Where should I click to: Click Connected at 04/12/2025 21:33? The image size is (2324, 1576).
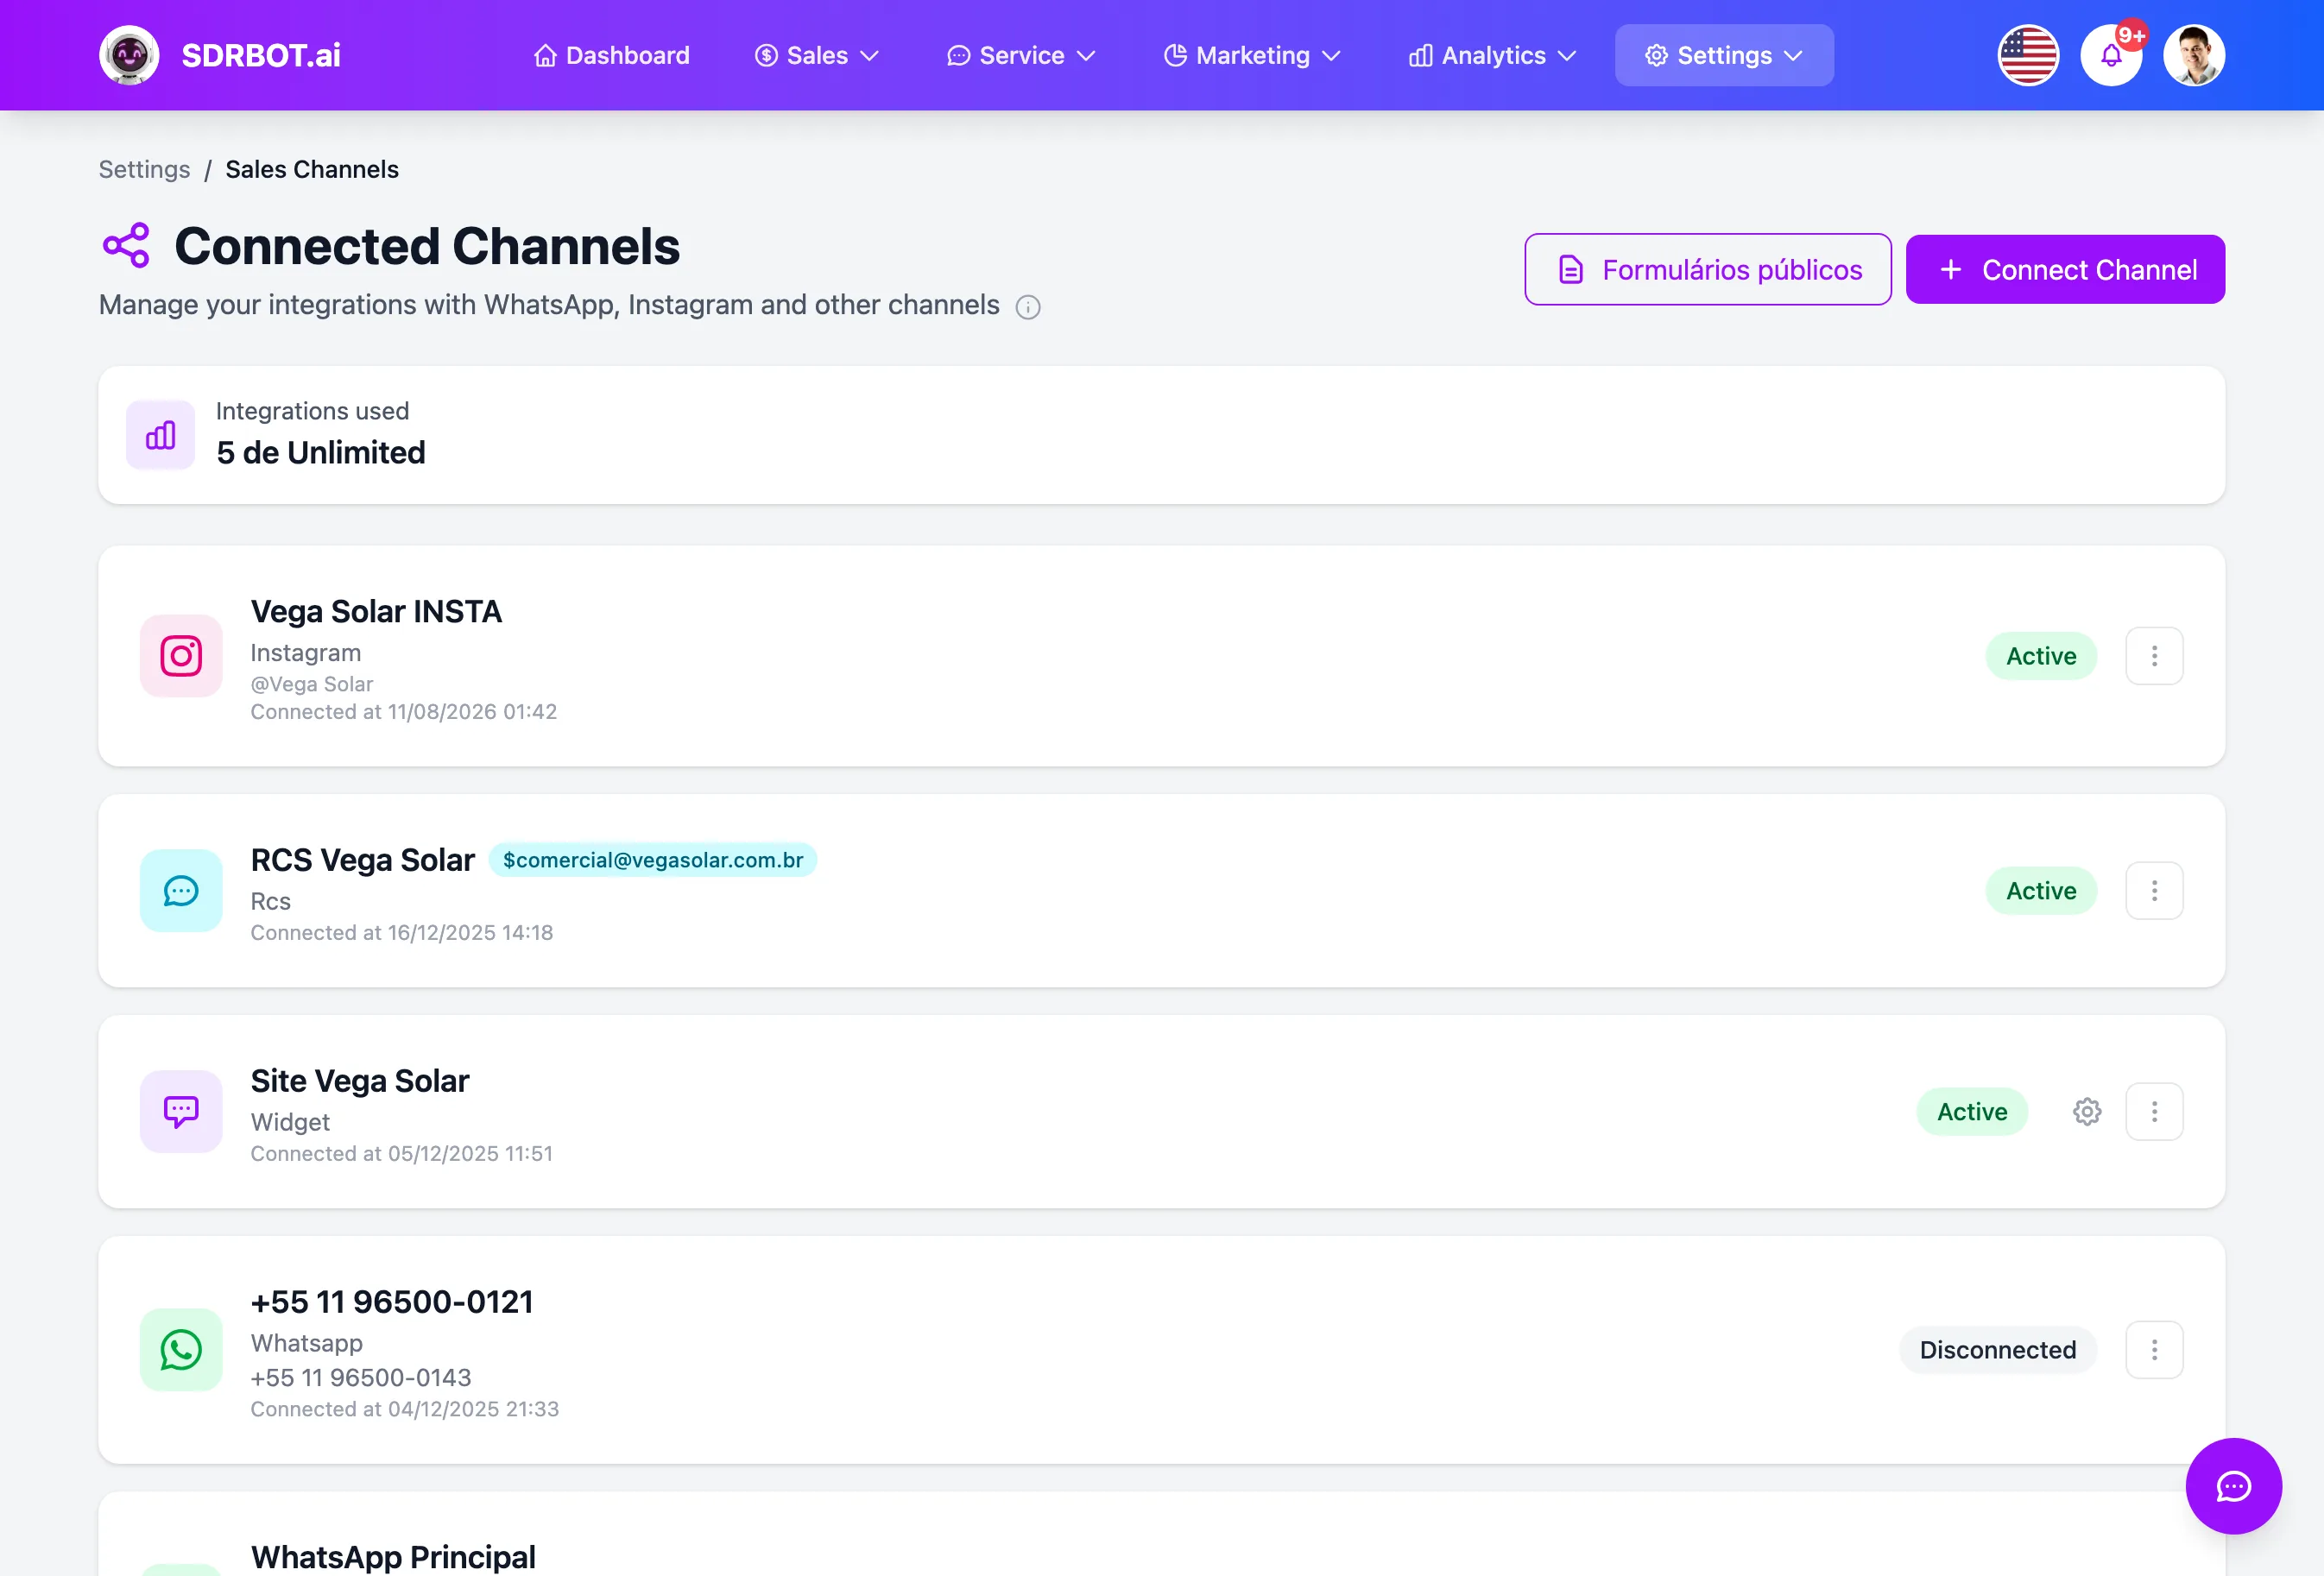tap(404, 1409)
